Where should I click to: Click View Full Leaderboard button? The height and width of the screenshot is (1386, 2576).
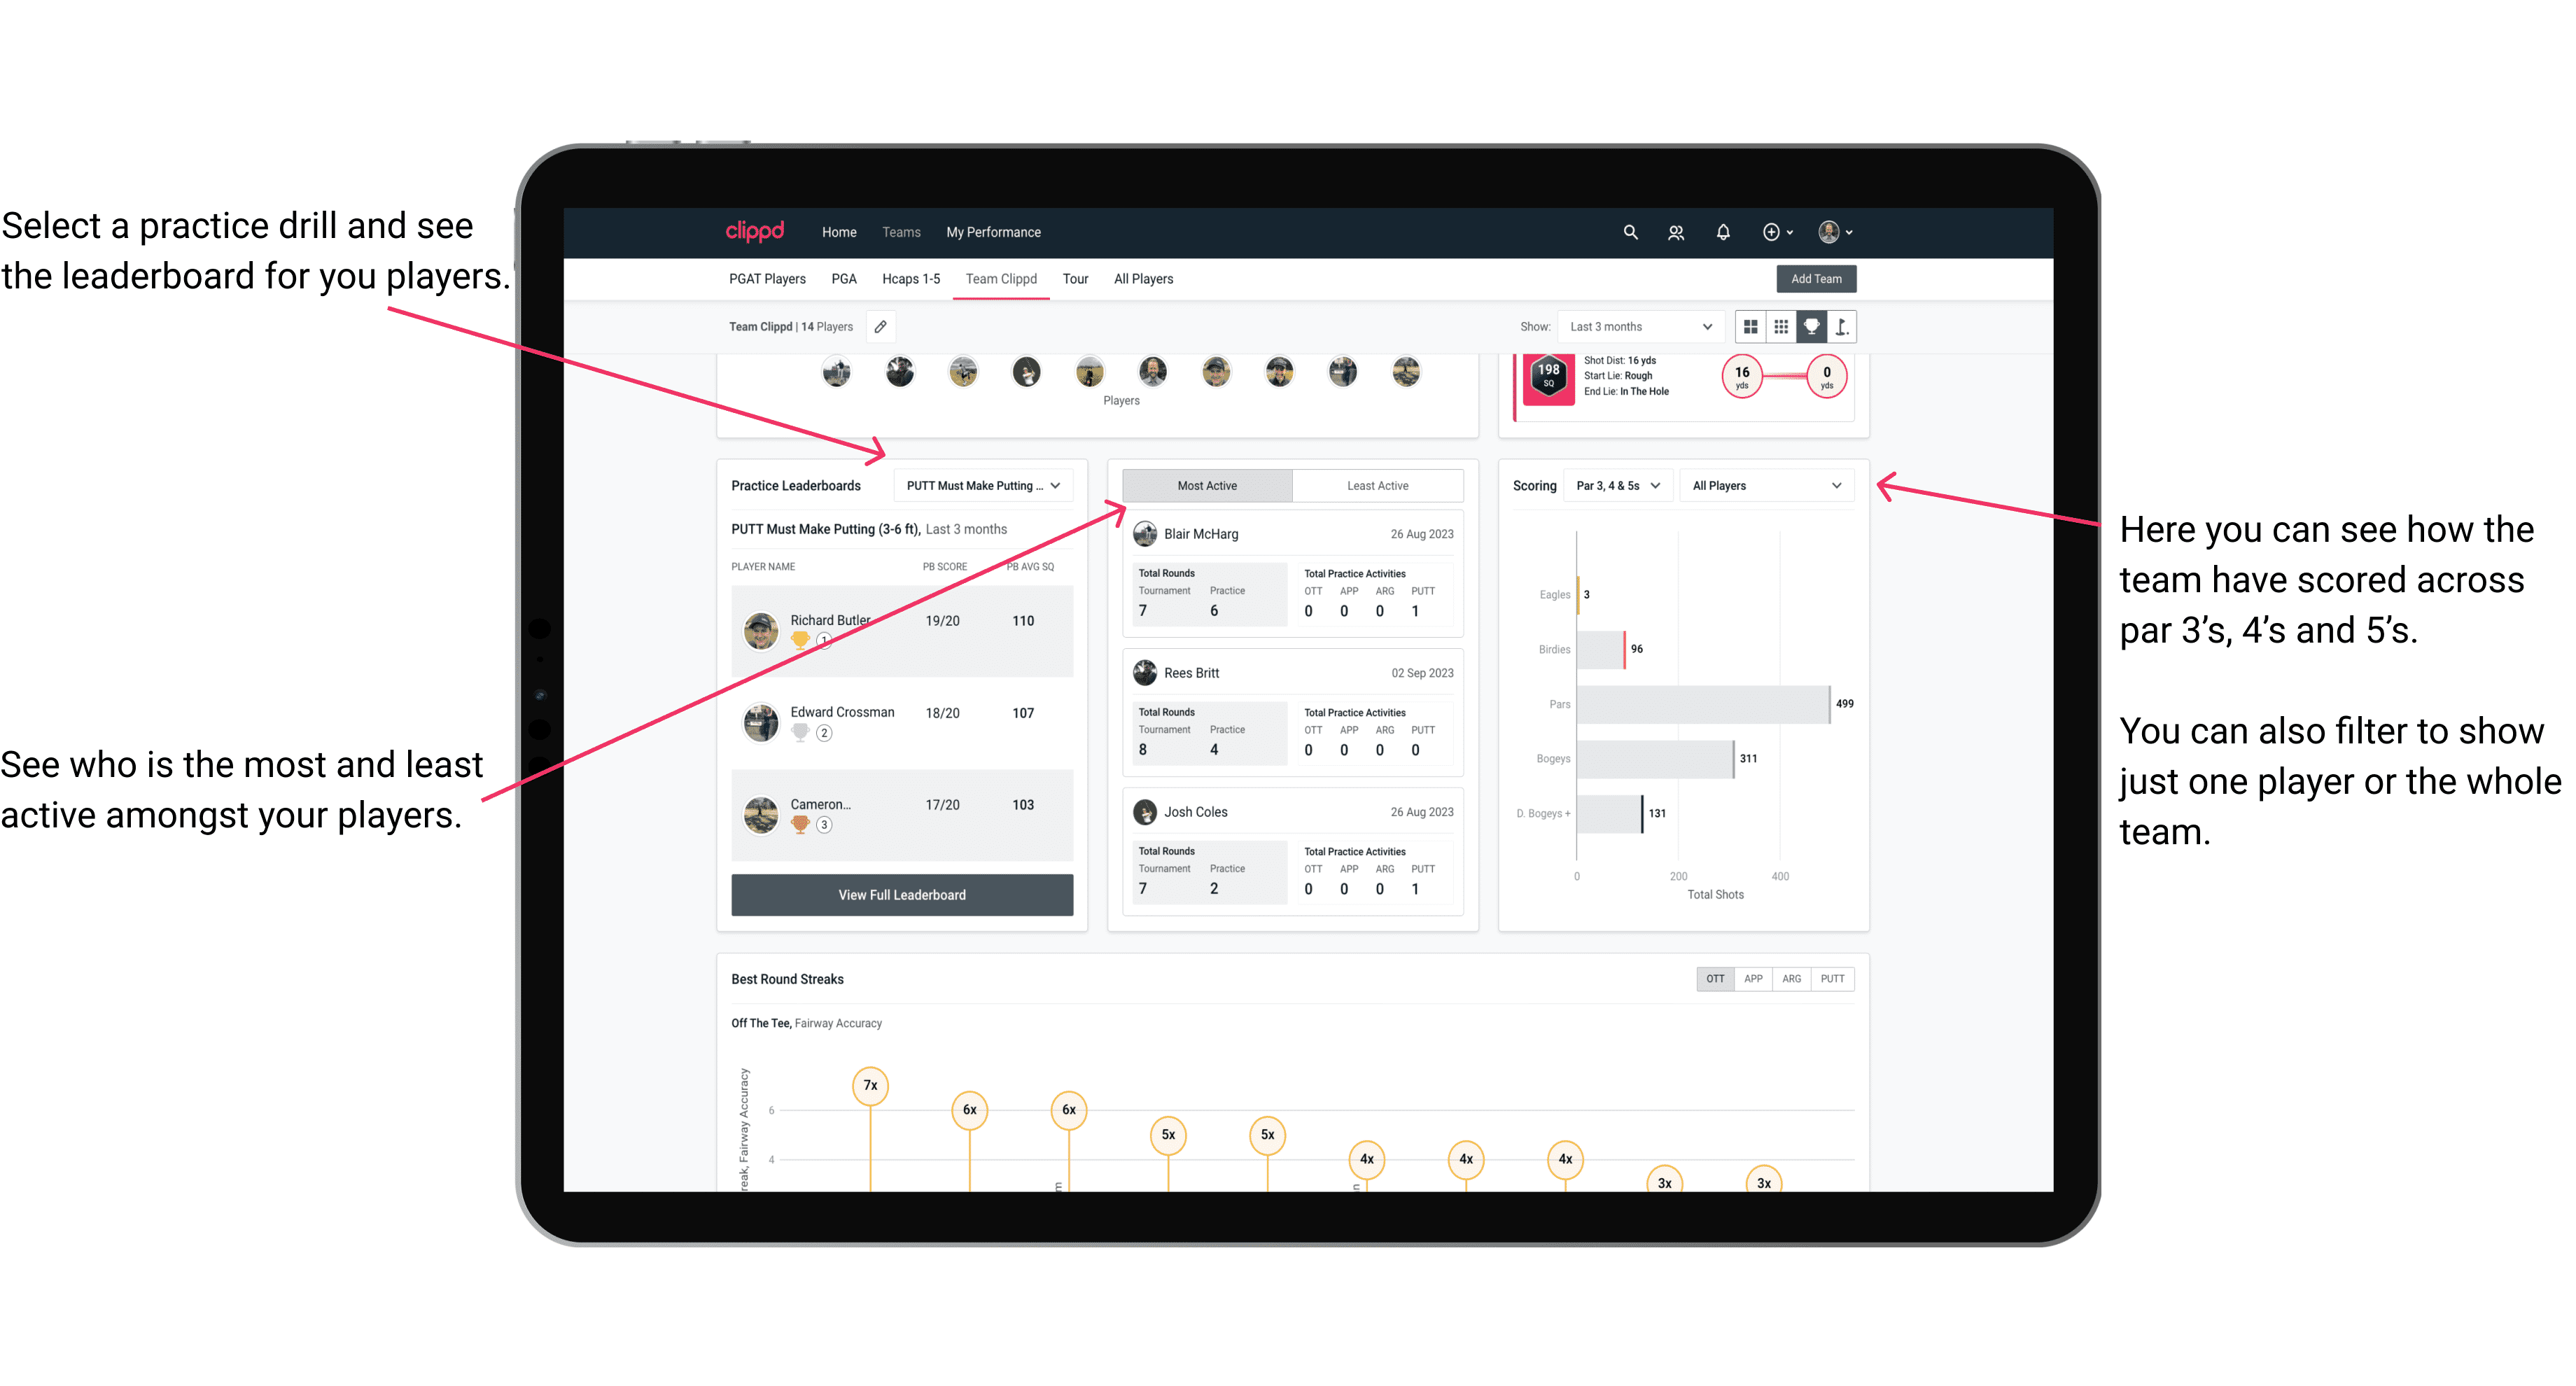coord(901,896)
